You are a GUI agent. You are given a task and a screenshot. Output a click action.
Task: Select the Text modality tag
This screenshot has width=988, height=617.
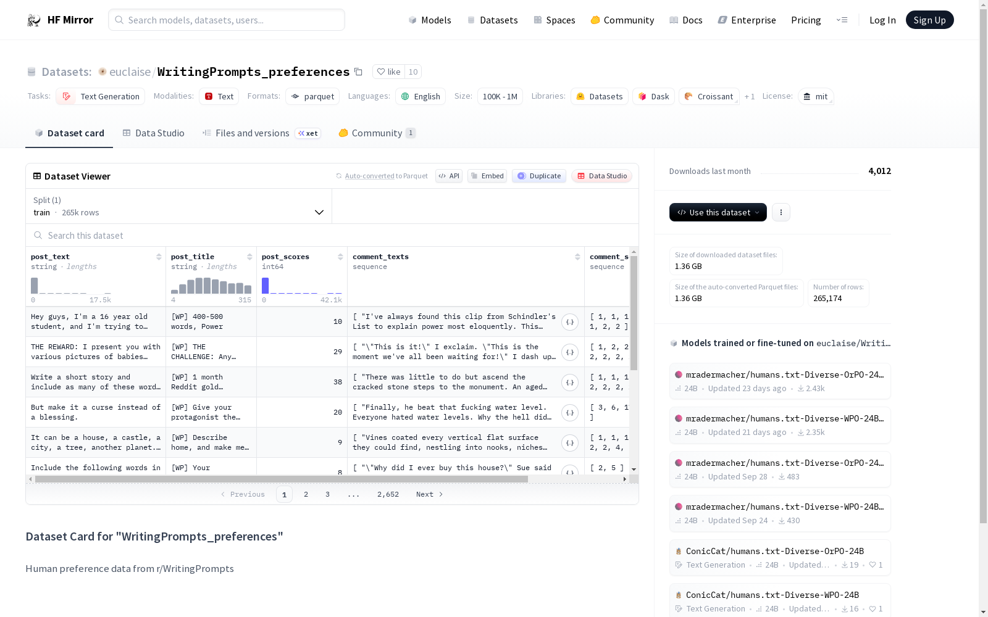219,96
